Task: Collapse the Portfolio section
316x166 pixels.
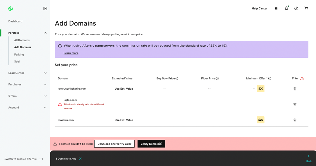Action: [x=45, y=33]
